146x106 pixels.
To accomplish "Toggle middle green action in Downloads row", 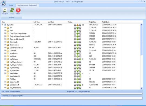I will [78, 42].
